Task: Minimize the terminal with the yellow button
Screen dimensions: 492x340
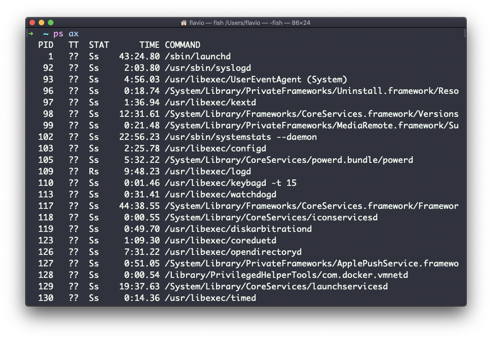Action: point(41,23)
